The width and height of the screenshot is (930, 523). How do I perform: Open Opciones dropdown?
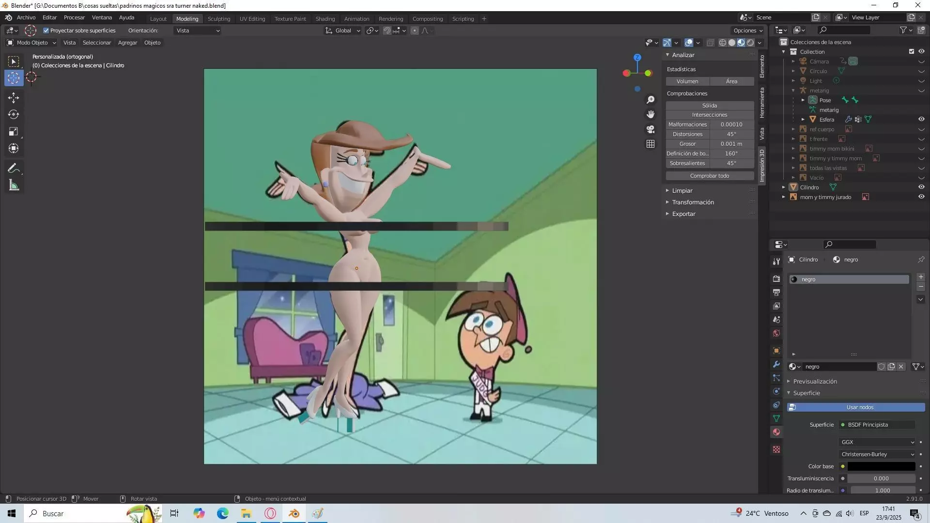click(748, 31)
